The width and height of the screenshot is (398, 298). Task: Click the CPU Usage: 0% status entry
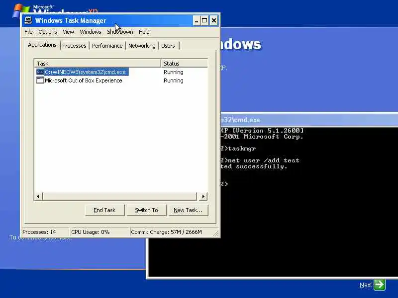click(x=99, y=232)
